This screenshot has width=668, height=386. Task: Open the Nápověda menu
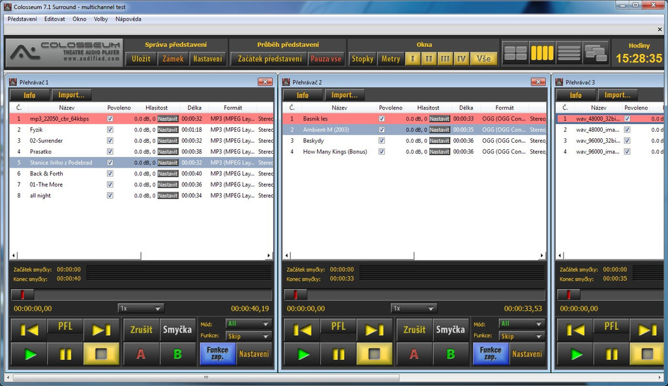[x=129, y=19]
